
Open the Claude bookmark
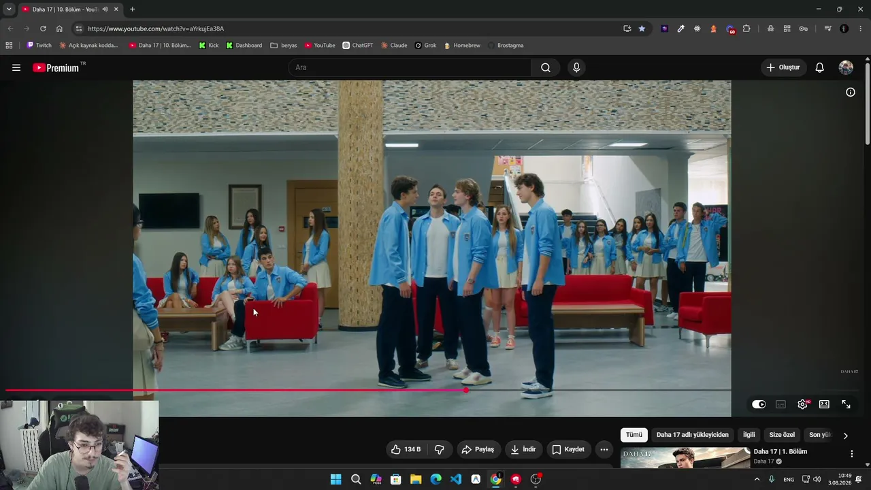pyautogui.click(x=394, y=46)
